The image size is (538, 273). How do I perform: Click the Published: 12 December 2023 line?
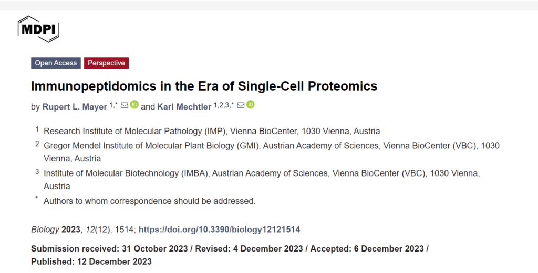(x=91, y=261)
